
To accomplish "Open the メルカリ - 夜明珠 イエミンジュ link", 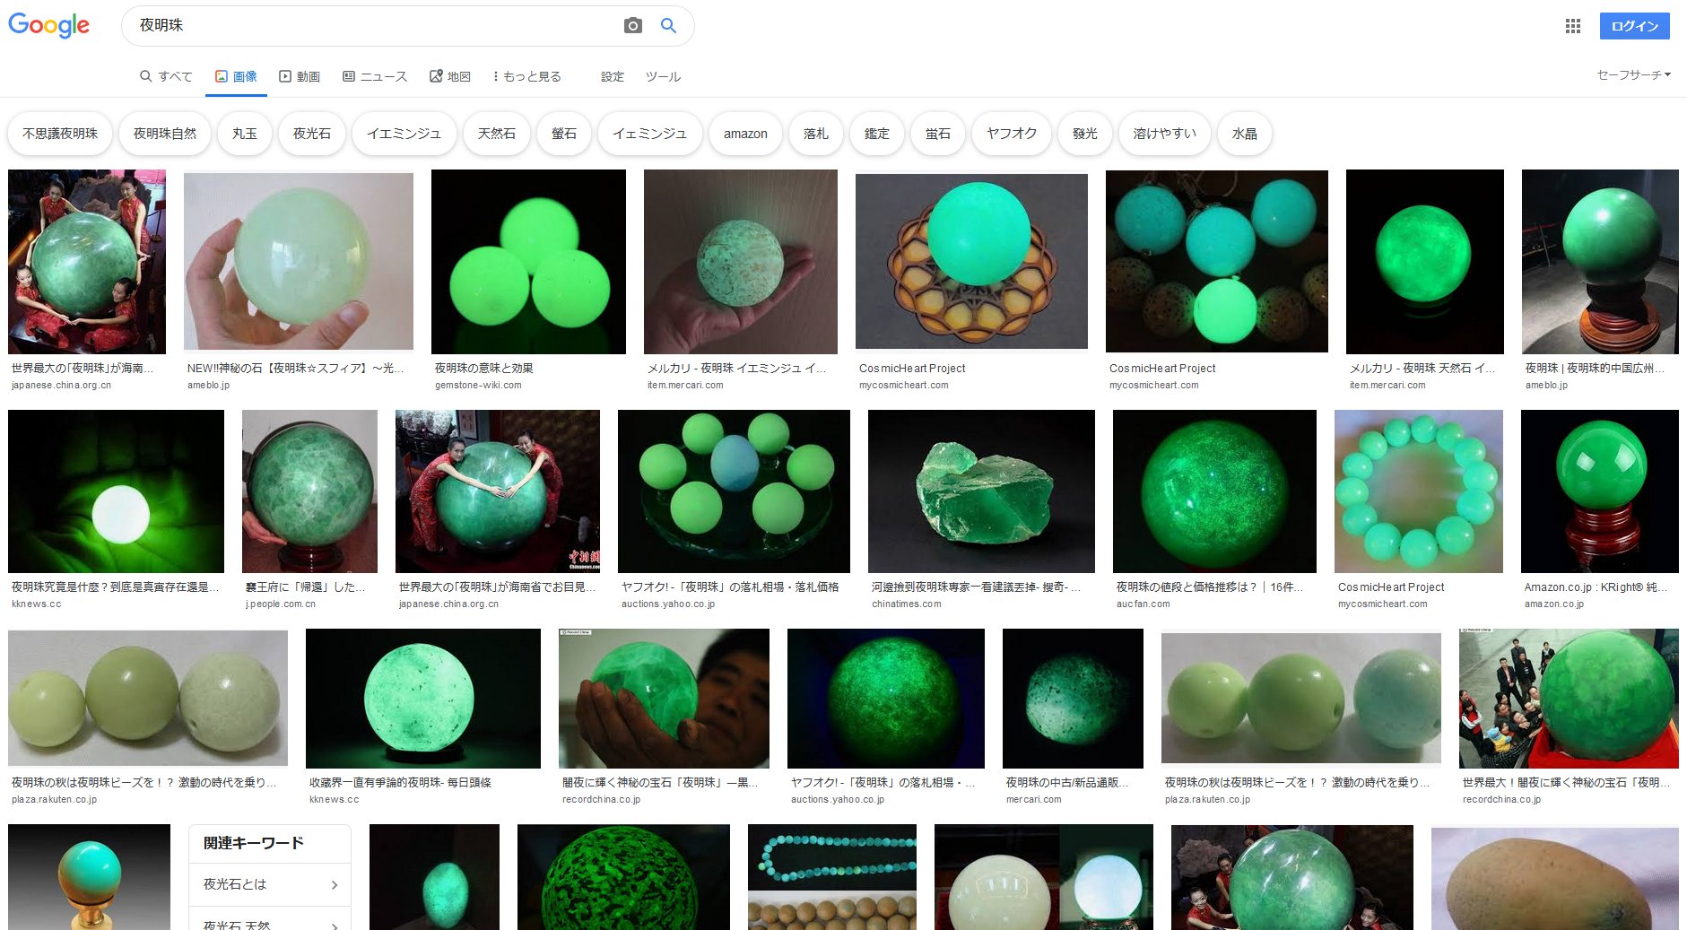I will [736, 368].
